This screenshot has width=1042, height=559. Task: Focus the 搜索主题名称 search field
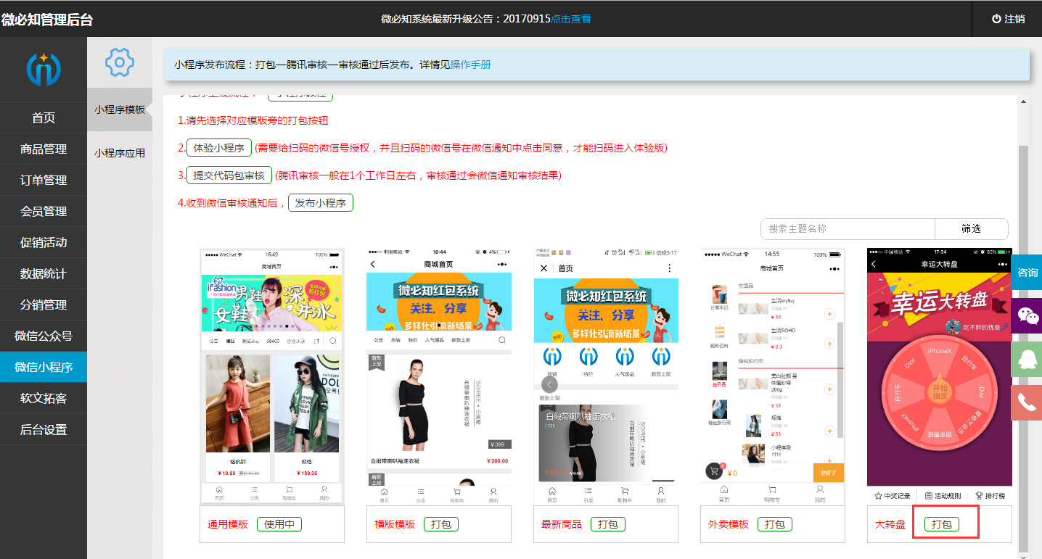(x=848, y=228)
